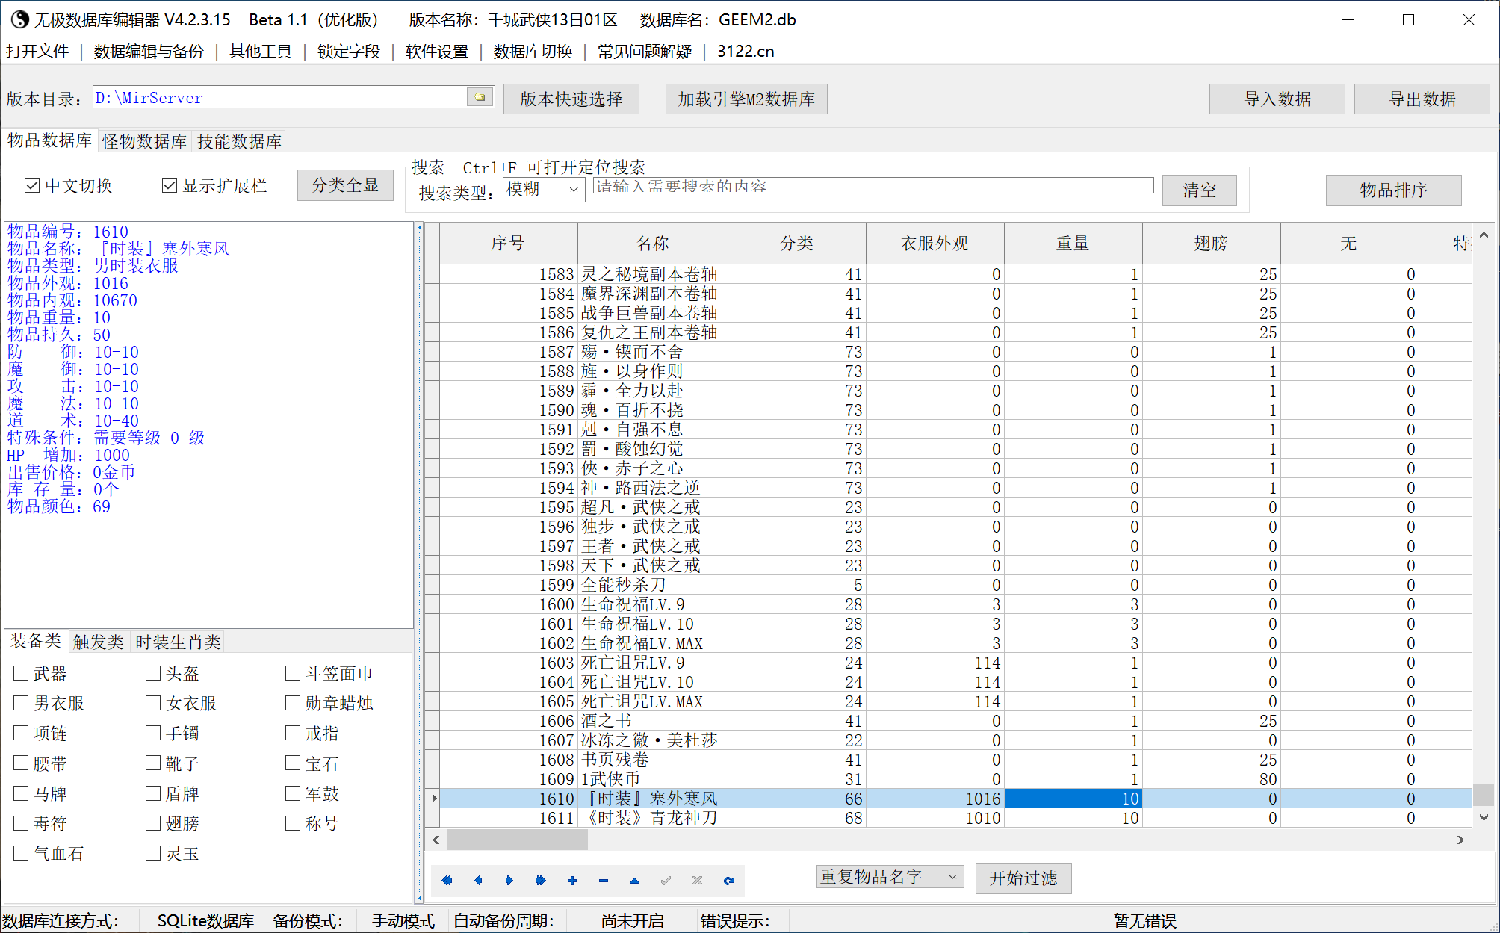Click the search content input field

[873, 186]
